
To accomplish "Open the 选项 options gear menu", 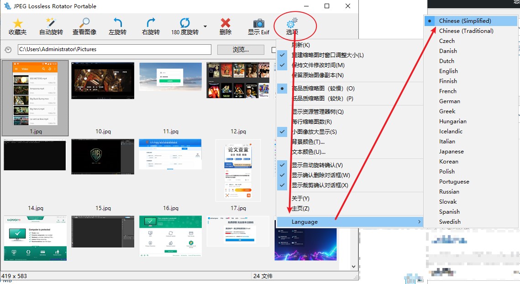I will click(x=292, y=26).
